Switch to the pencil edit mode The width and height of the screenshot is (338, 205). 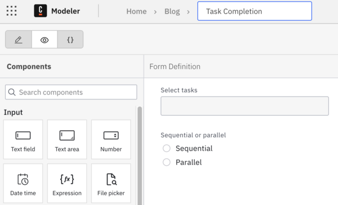(19, 39)
